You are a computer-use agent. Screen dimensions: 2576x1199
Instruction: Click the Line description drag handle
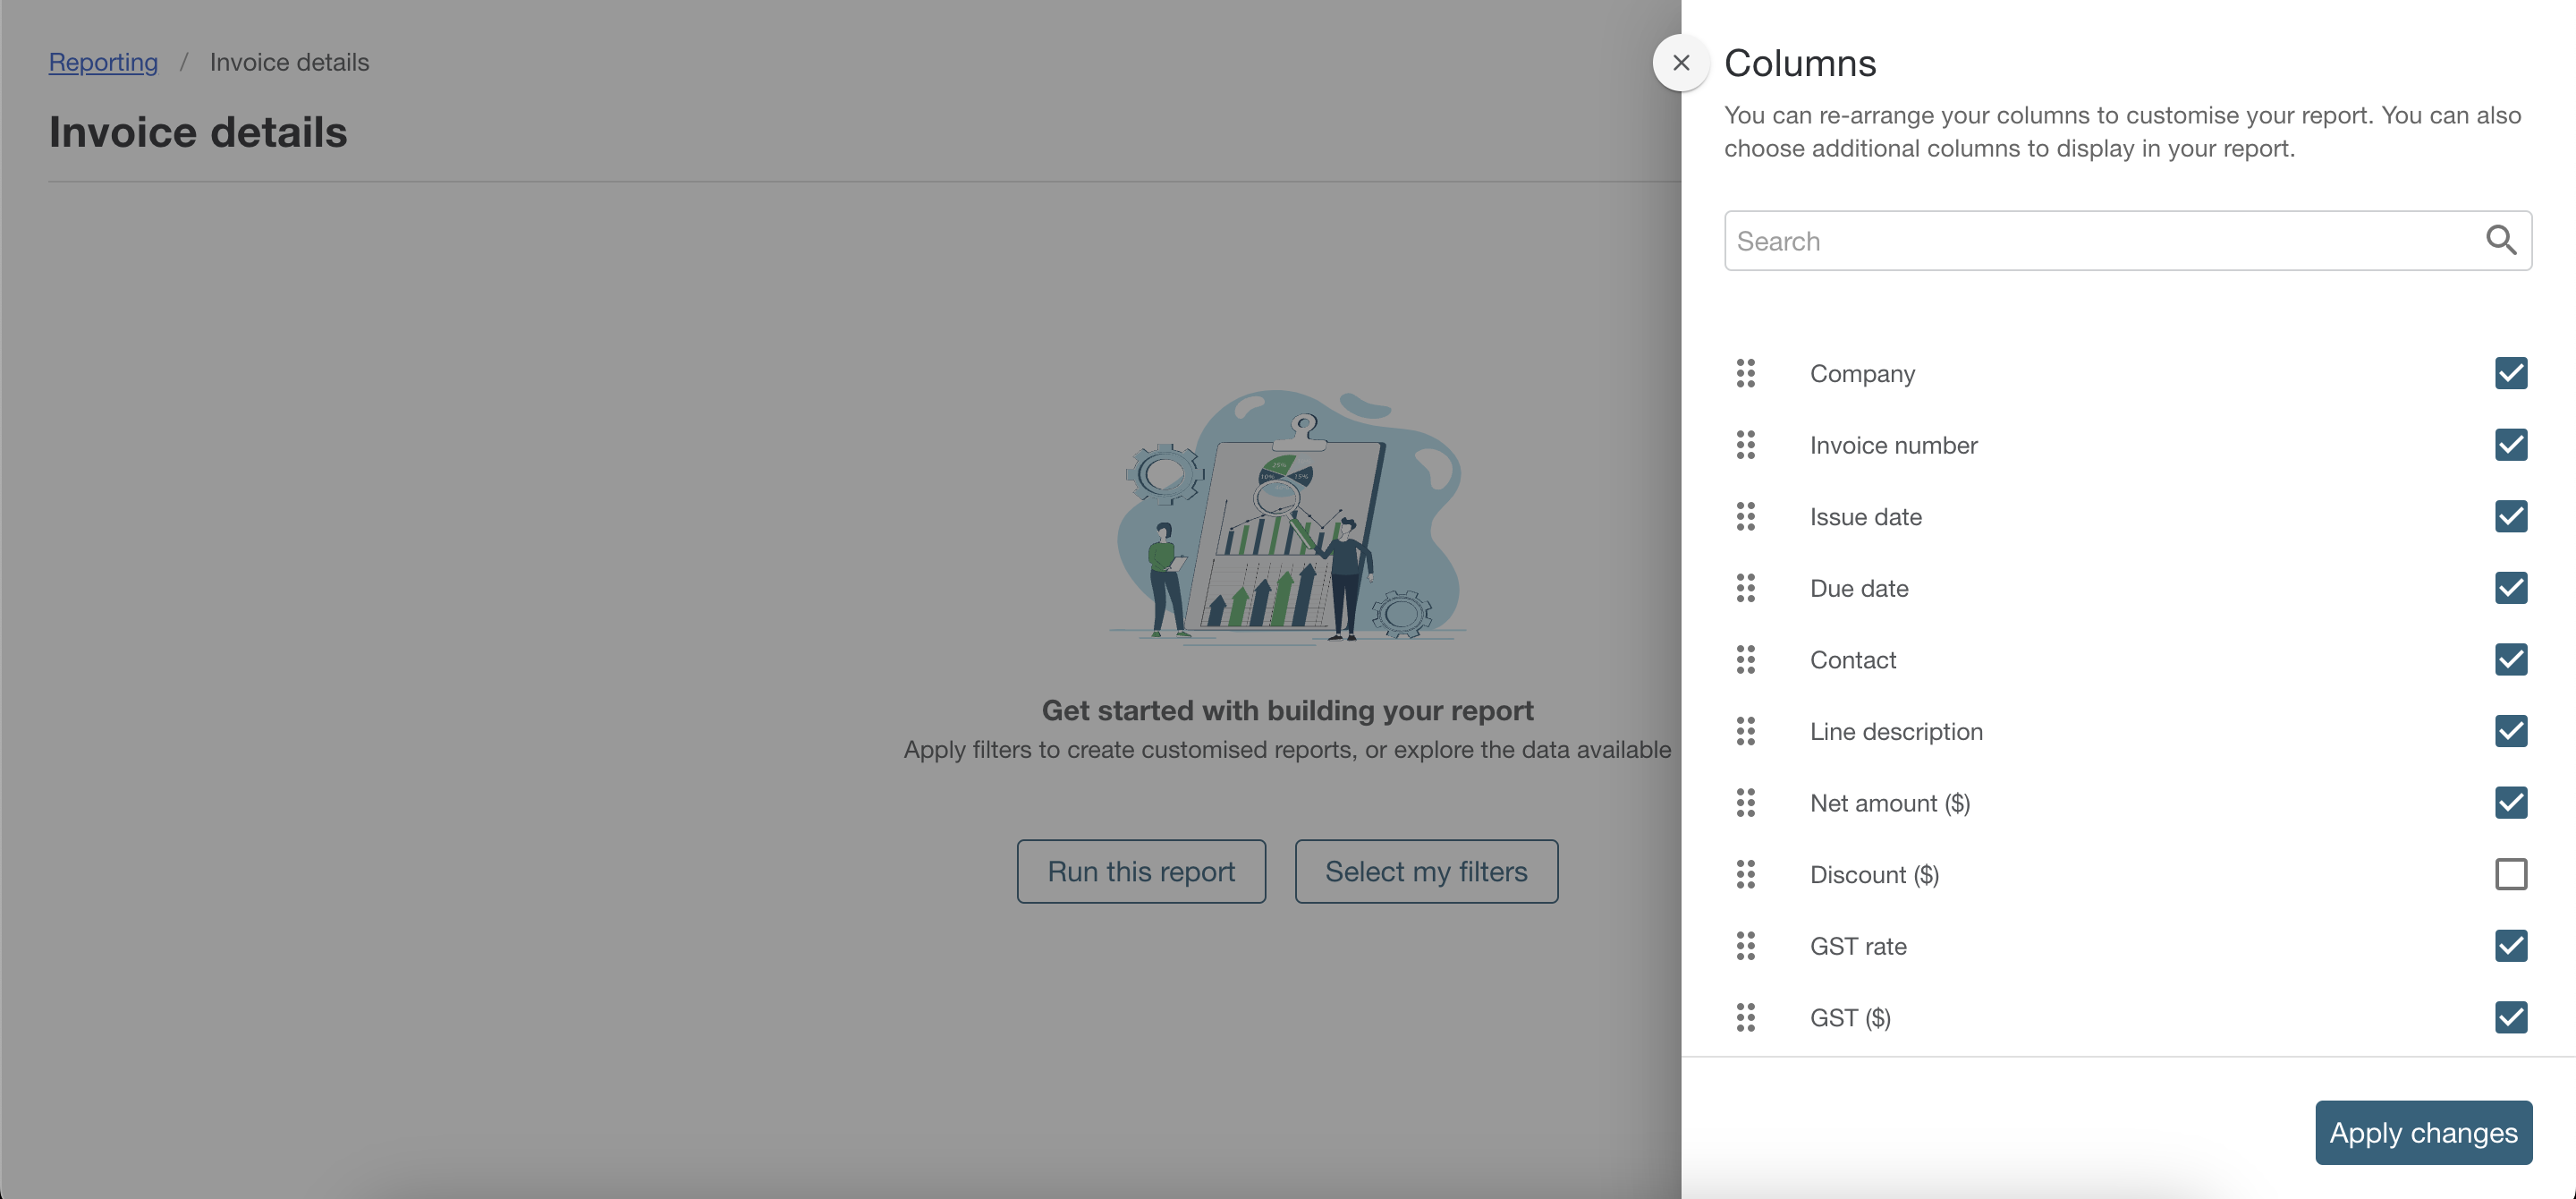[x=1746, y=731]
